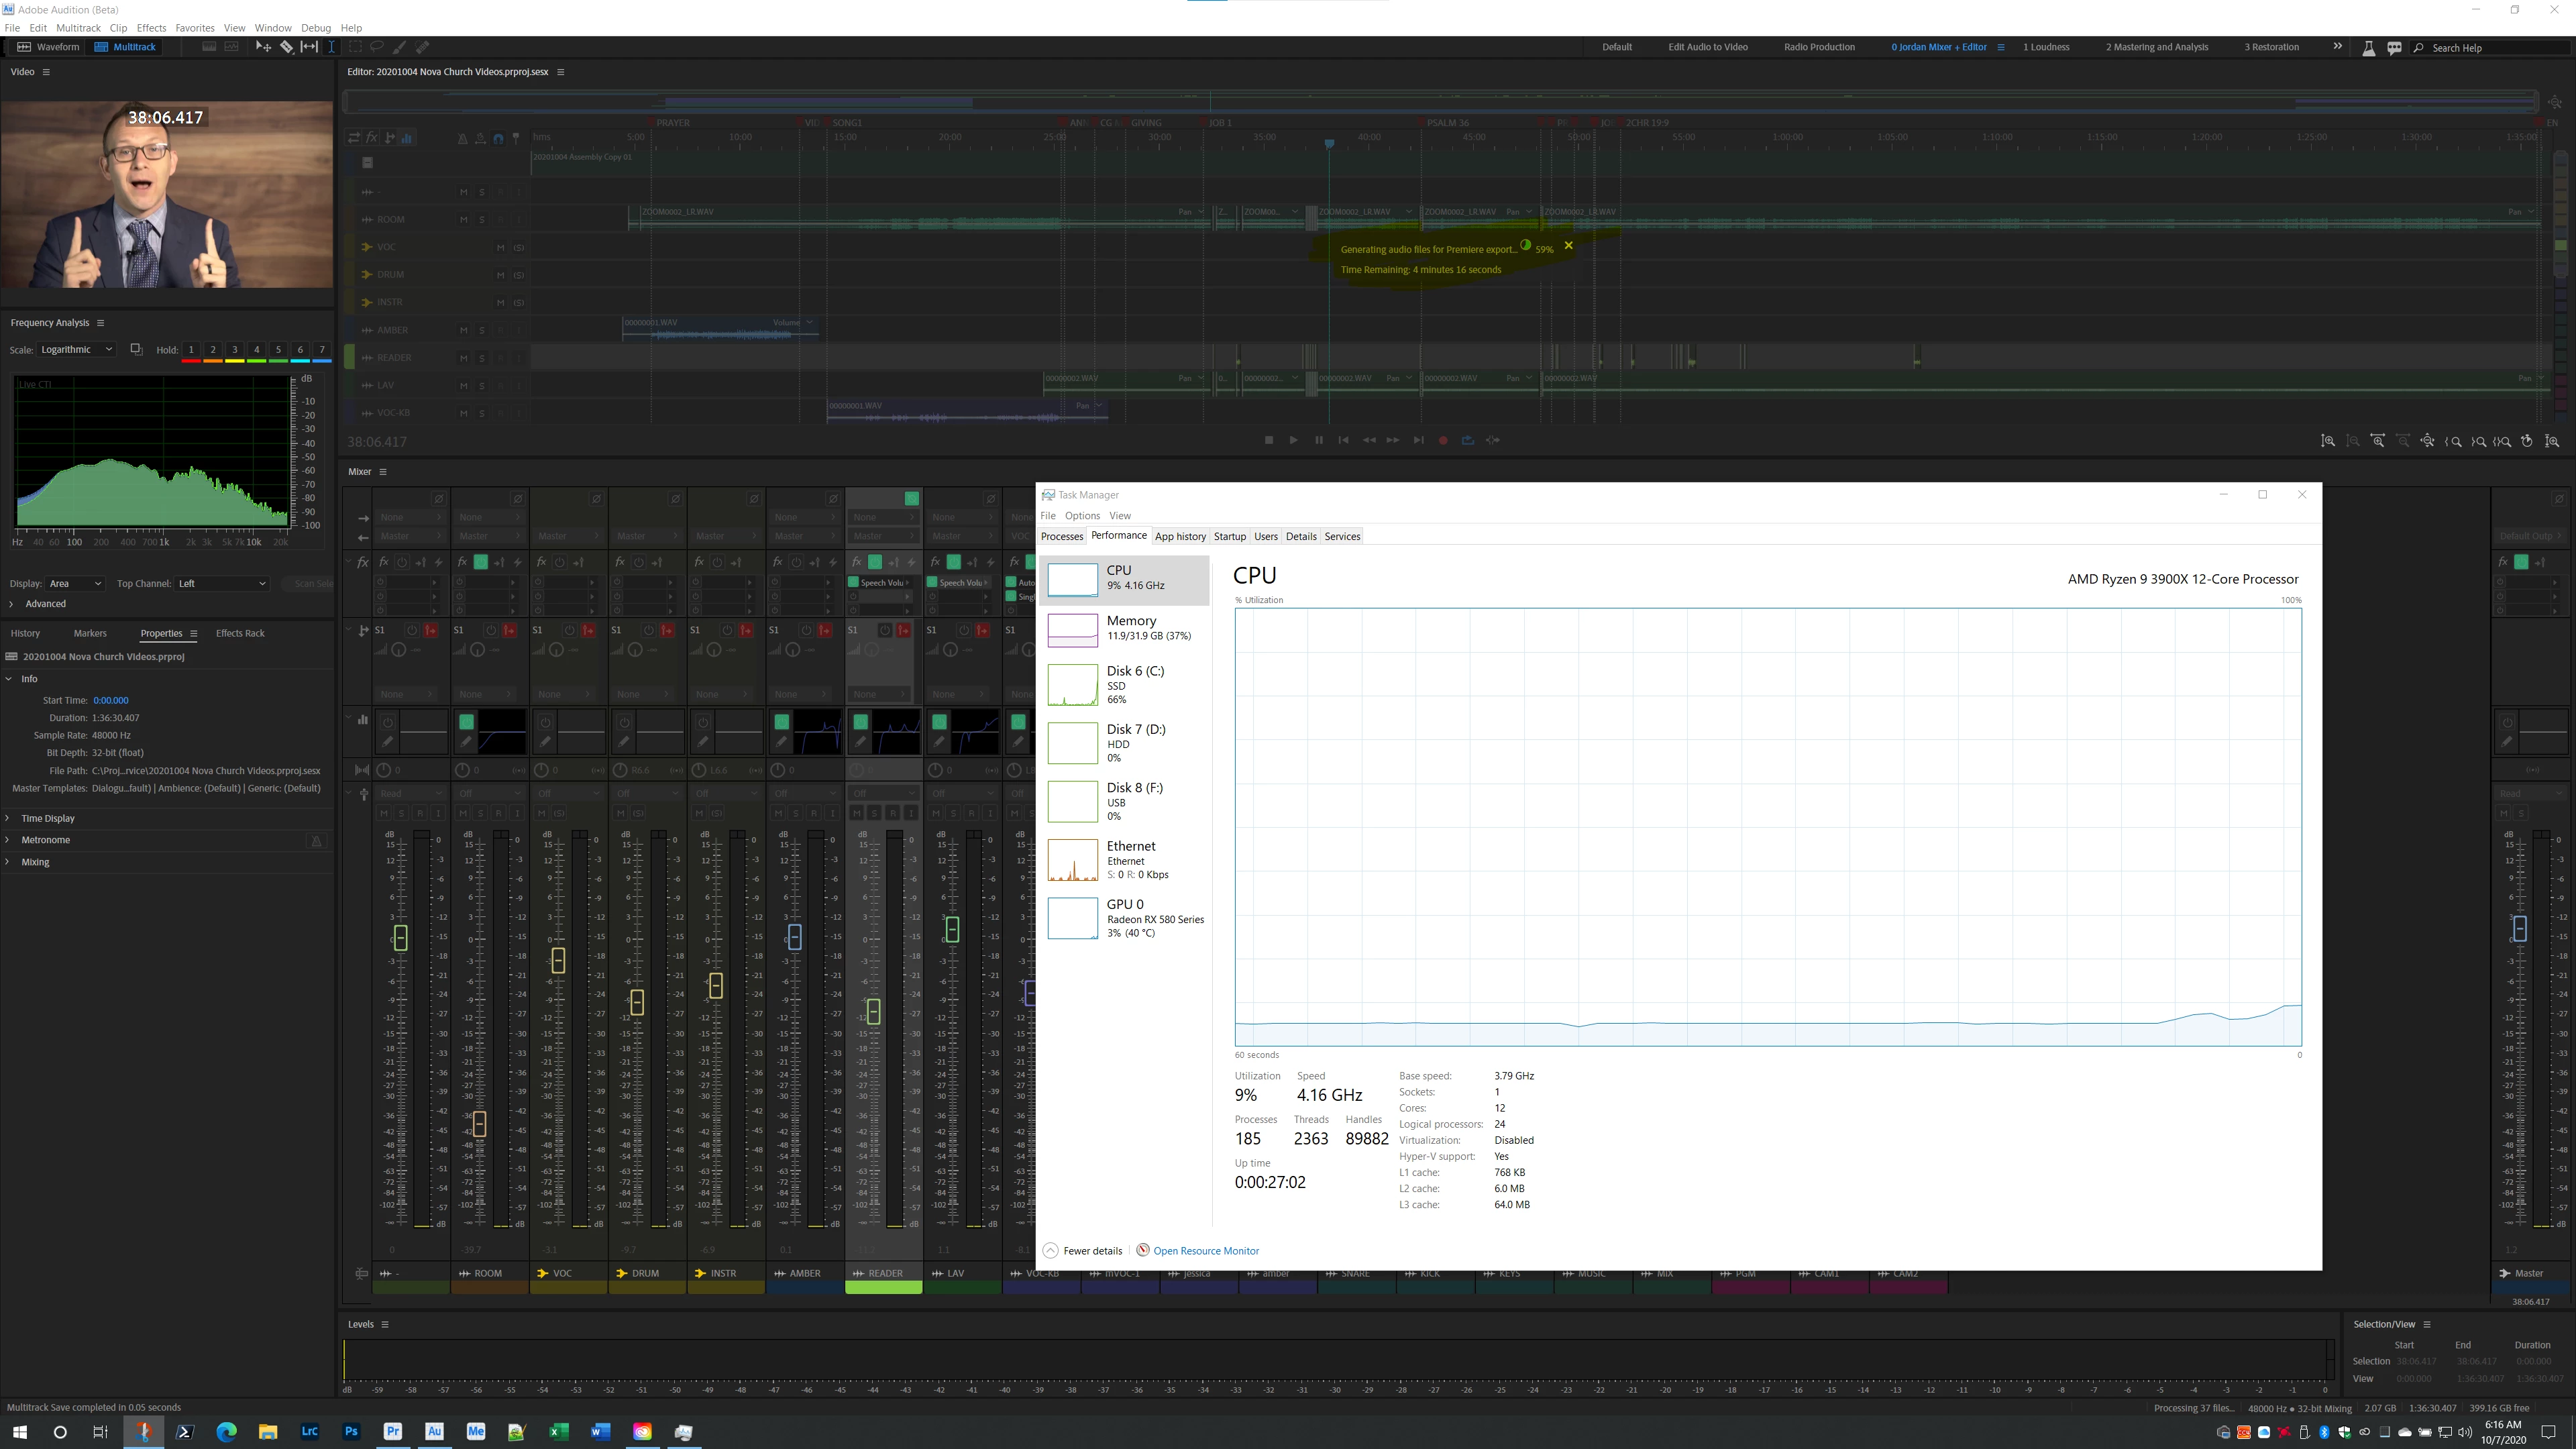Viewport: 2576px width, 1449px height.
Task: Open the Scale Logarithmic dropdown
Action: [x=77, y=350]
